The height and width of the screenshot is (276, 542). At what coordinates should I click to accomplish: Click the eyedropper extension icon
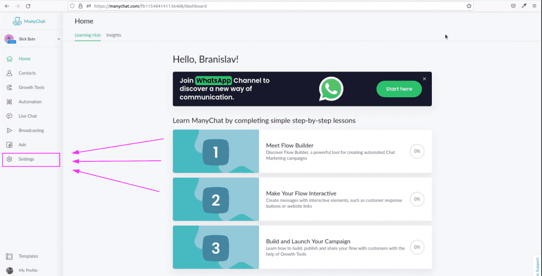tap(524, 6)
